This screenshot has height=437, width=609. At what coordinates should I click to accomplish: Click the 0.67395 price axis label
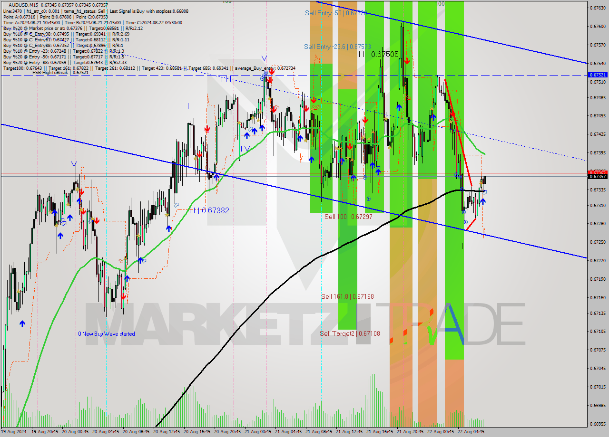pyautogui.click(x=598, y=153)
